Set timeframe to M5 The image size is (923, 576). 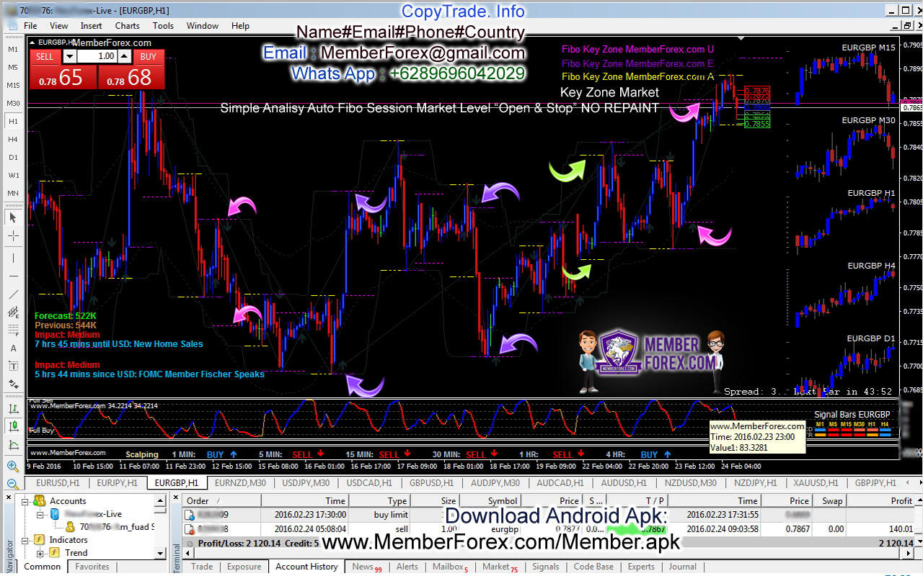tap(13, 67)
